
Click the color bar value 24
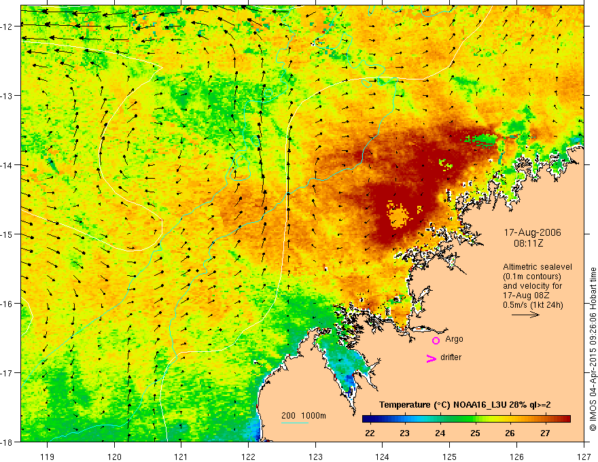click(x=440, y=433)
